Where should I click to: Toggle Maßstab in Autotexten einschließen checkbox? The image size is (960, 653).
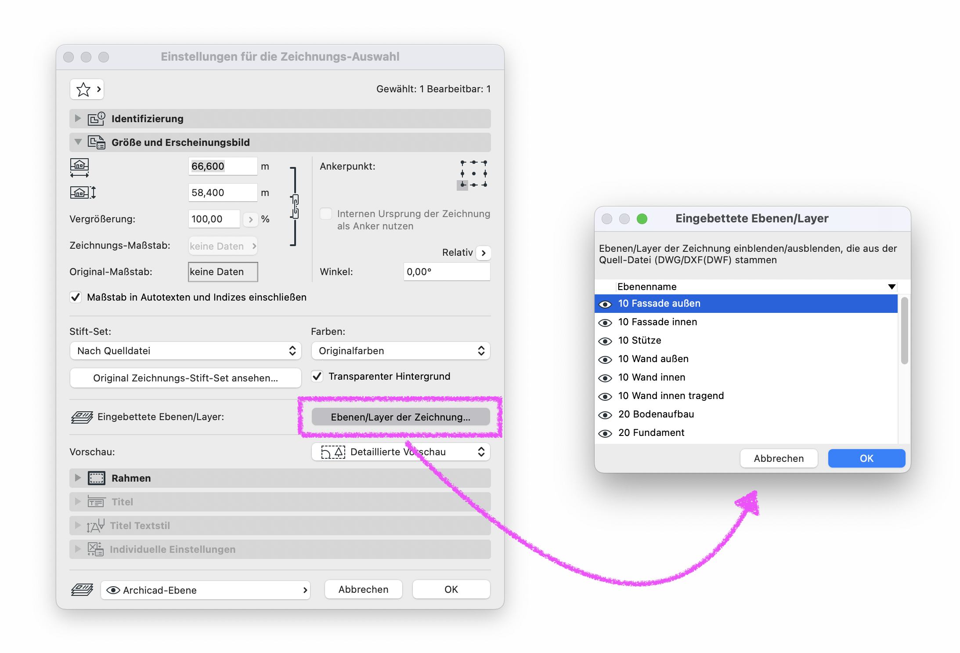coord(76,297)
